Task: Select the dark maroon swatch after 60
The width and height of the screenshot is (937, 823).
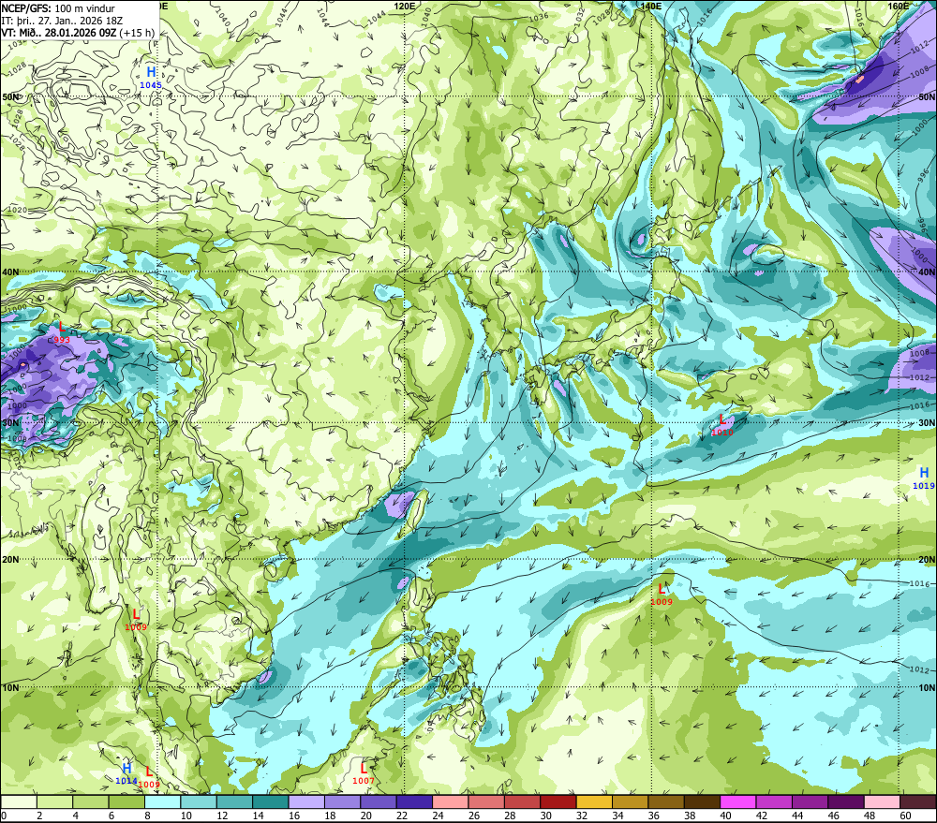Action: (918, 801)
